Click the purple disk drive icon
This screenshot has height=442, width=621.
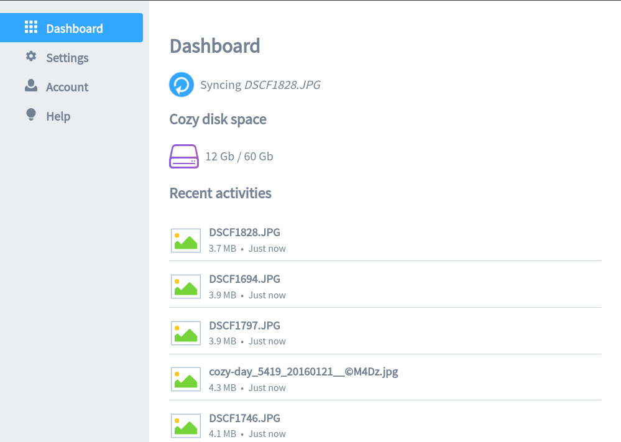point(184,157)
